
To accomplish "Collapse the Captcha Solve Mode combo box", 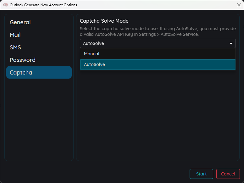I will pyautogui.click(x=158, y=43).
